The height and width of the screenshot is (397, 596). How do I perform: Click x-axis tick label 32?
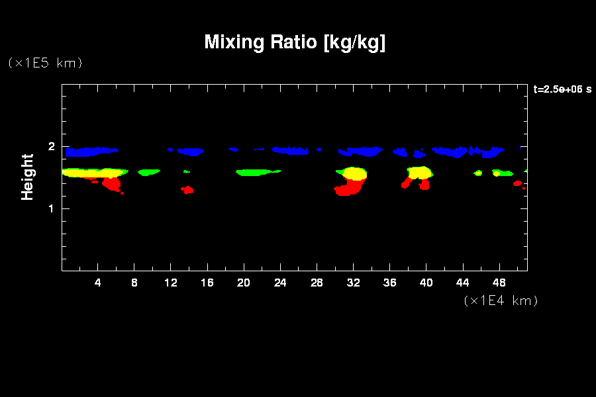click(353, 283)
